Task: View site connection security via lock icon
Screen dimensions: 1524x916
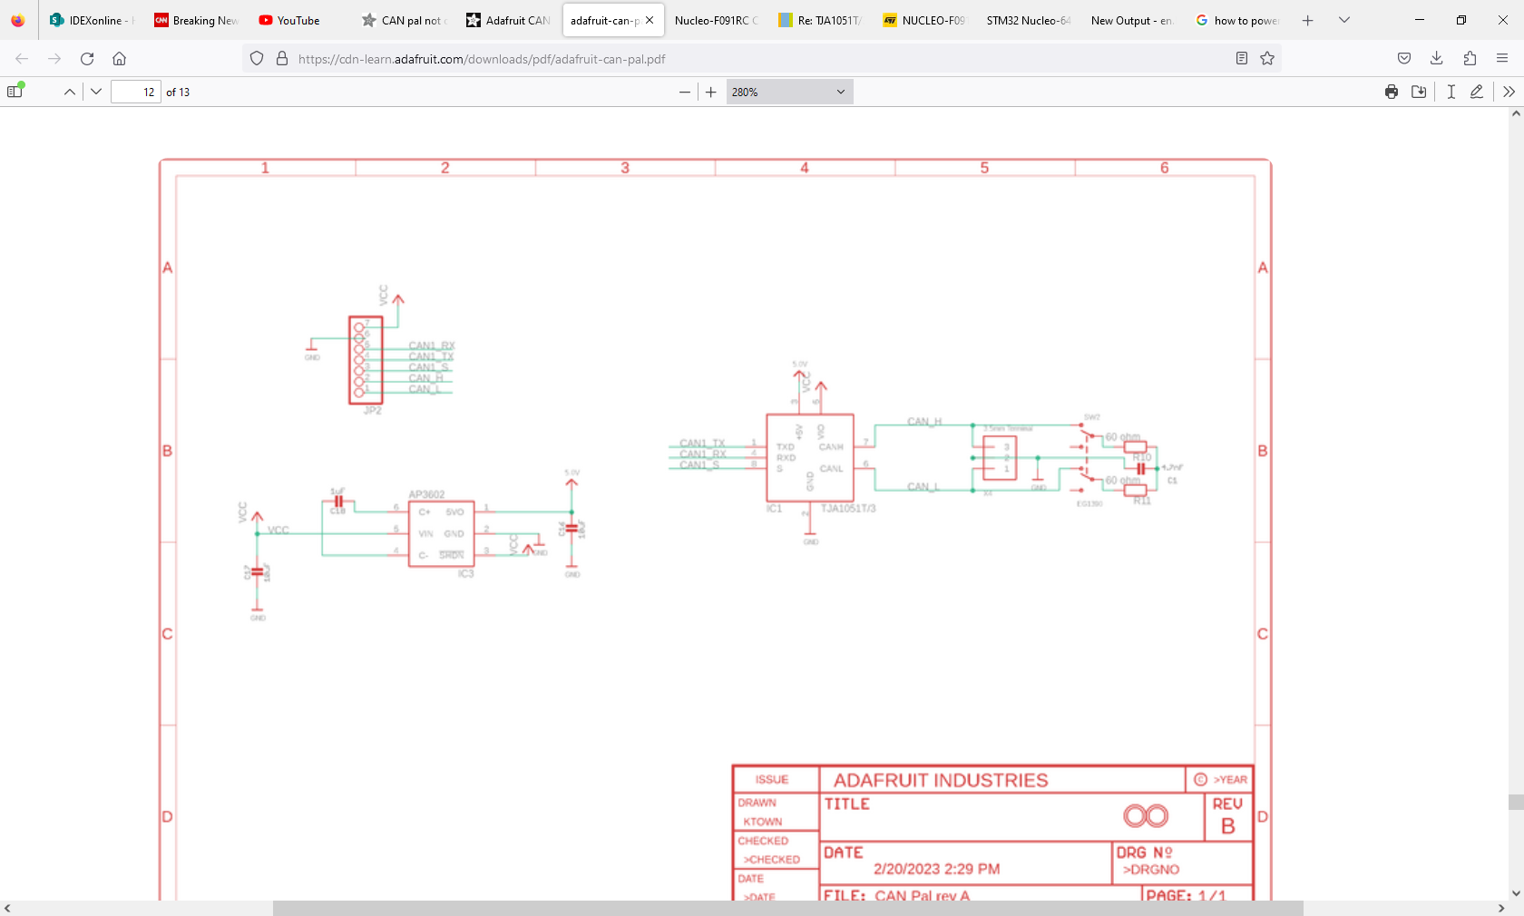Action: (282, 58)
